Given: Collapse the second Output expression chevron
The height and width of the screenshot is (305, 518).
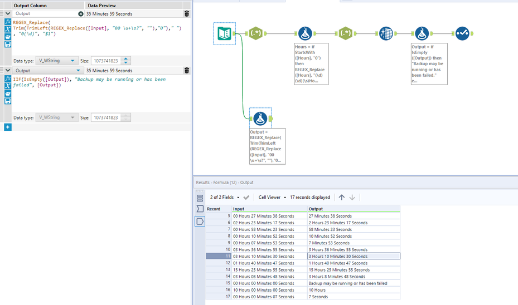Looking at the screenshot, I should coord(8,70).
